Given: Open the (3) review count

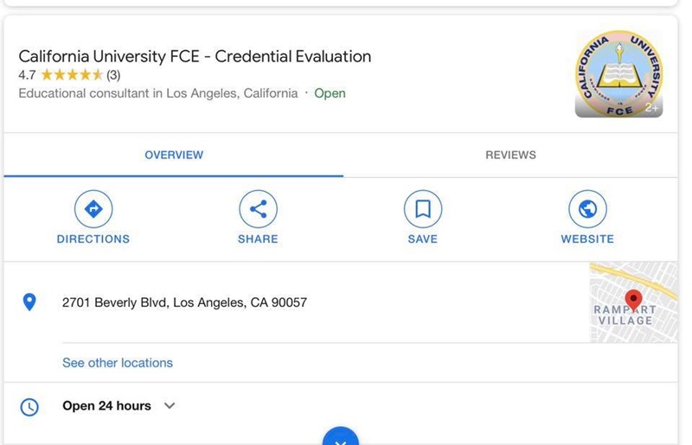Looking at the screenshot, I should pos(113,75).
